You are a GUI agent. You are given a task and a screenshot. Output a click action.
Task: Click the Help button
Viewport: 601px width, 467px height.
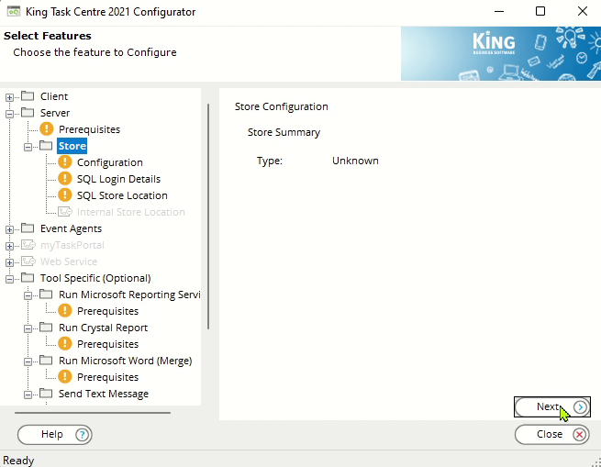[x=55, y=434]
